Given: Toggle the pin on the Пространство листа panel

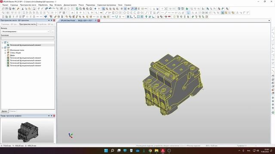Looking at the screenshot, I should pyautogui.click(x=52, y=21).
